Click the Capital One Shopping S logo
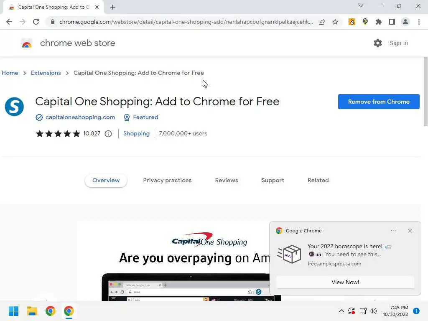The width and height of the screenshot is (428, 321). click(x=14, y=107)
